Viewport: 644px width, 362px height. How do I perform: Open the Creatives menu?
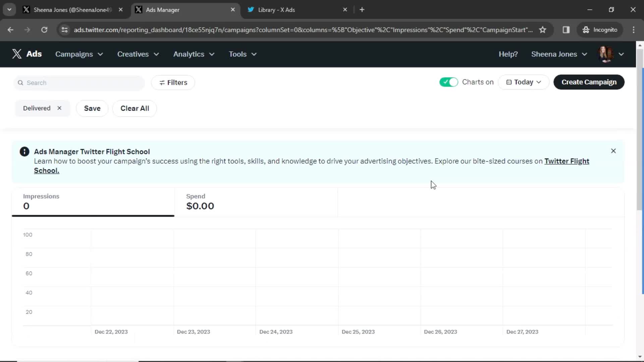(138, 54)
